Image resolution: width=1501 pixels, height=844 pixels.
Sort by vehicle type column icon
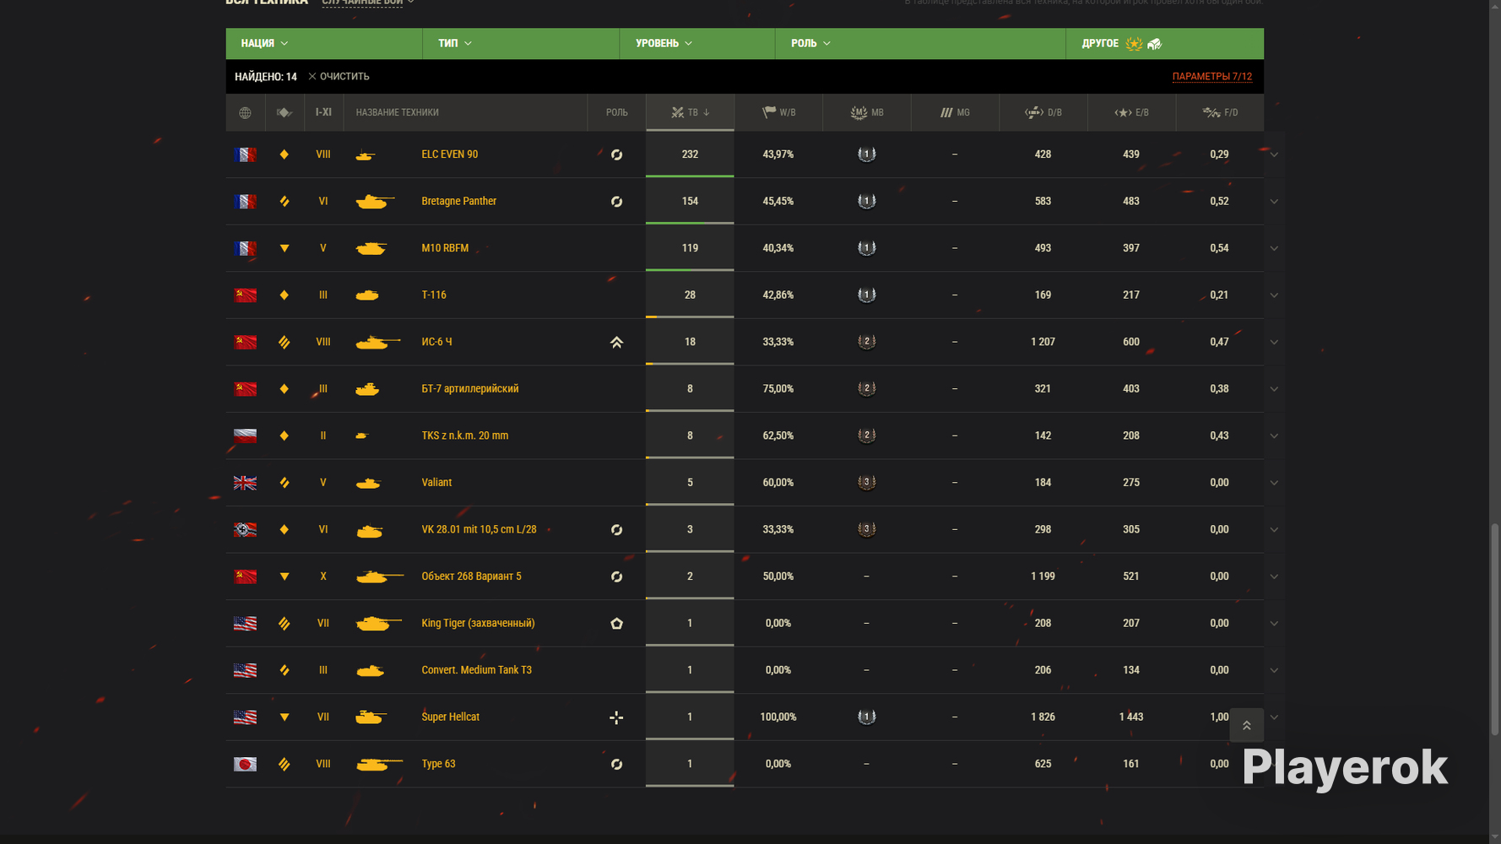coord(284,112)
